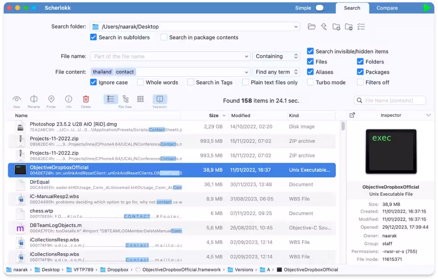Open the folder checklist icon
This screenshot has width=438, height=280.
pos(361,27)
